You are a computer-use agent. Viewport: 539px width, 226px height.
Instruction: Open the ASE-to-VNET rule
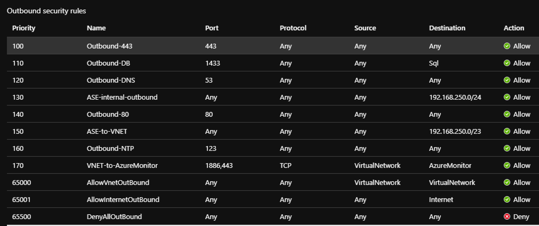click(x=107, y=131)
